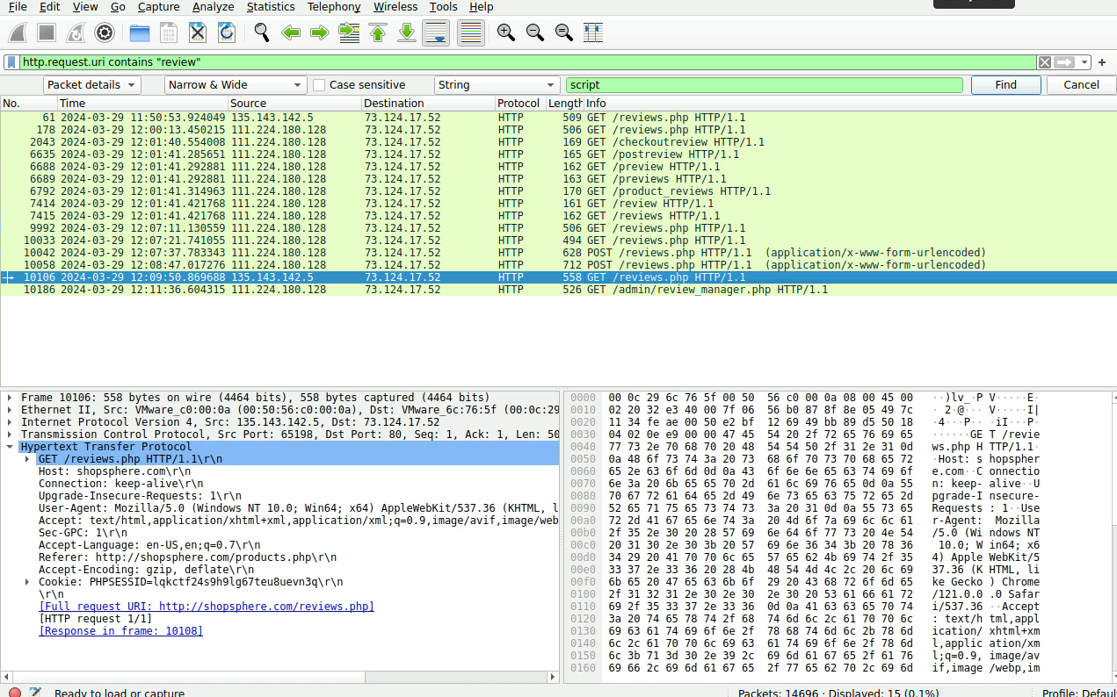Screen dimensions: 1117x697
Task: Open the Edit menu
Action: tap(50, 7)
